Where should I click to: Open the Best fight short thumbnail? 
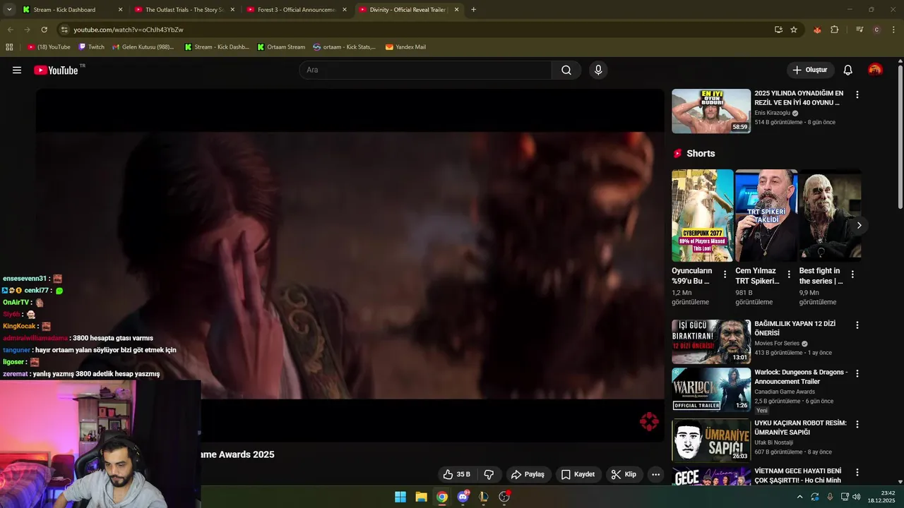[830, 215]
